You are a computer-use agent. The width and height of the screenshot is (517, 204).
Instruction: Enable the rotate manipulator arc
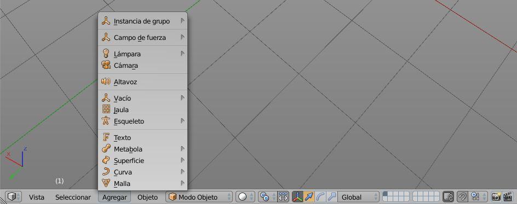[x=320, y=197]
